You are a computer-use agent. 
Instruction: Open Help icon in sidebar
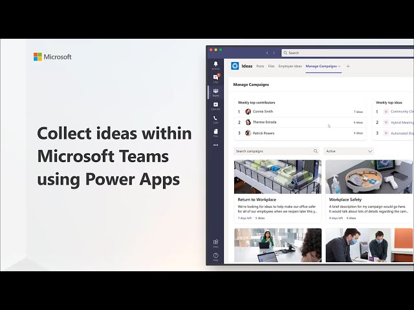click(215, 257)
